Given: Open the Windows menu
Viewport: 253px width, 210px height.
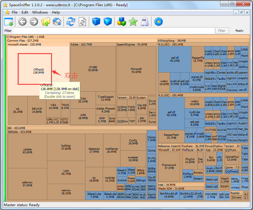Looking at the screenshot, I should 40,12.
